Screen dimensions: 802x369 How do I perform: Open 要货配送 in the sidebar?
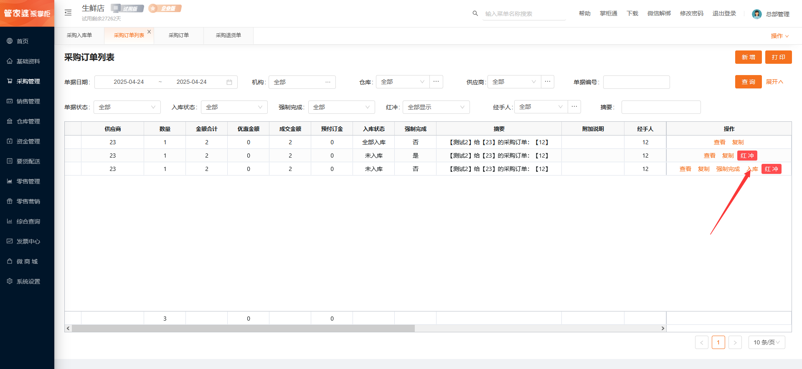click(27, 161)
